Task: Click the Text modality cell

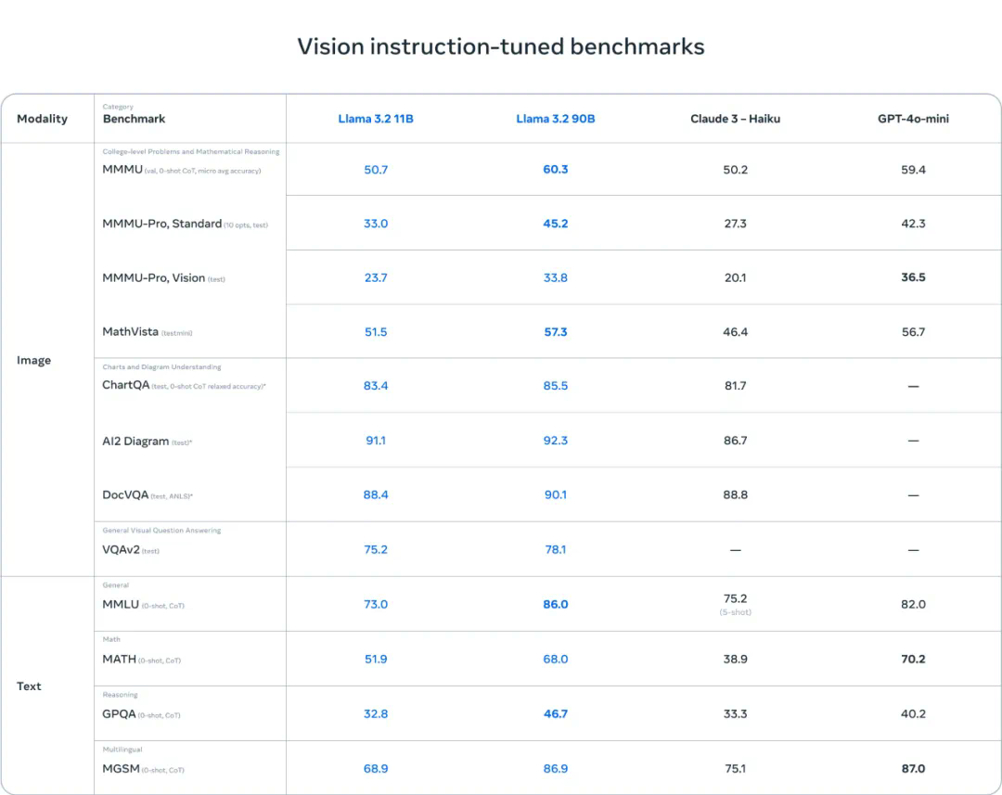Action: (29, 686)
